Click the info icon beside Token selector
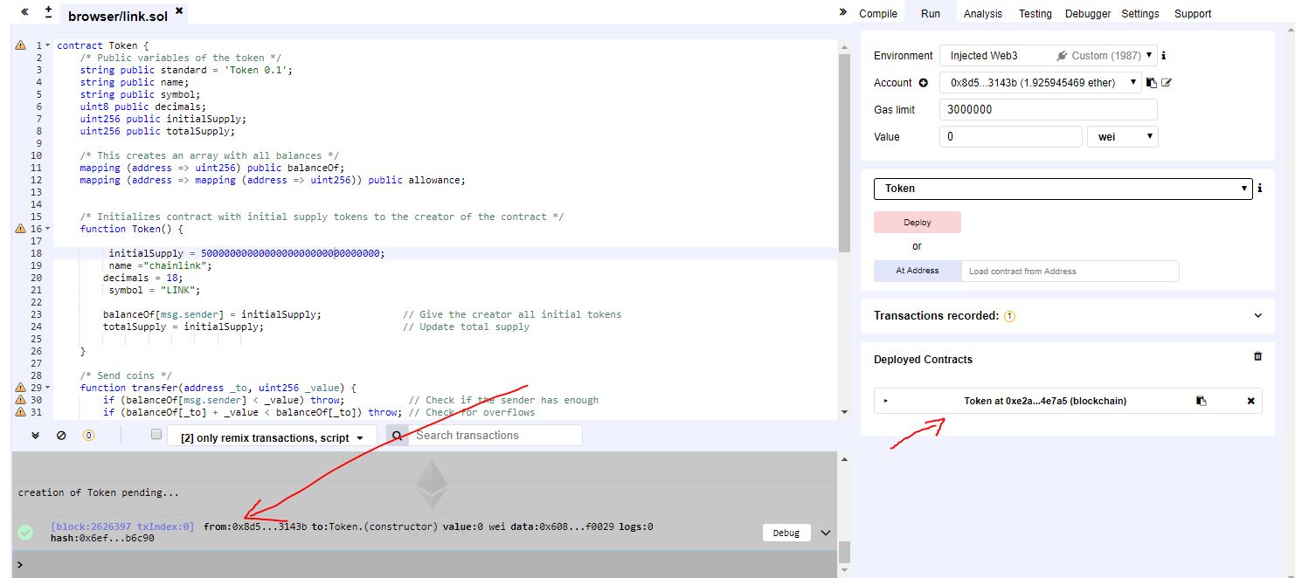1295x578 pixels. (x=1259, y=189)
